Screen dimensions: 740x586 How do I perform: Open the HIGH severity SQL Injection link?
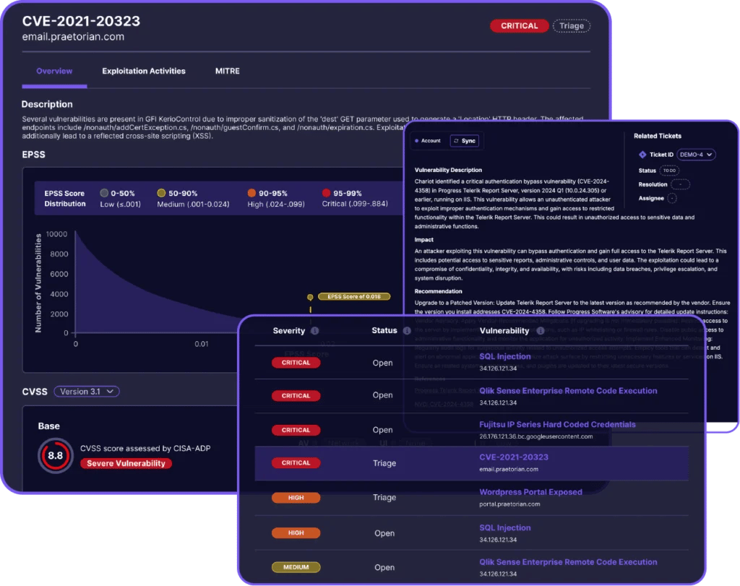click(x=505, y=528)
